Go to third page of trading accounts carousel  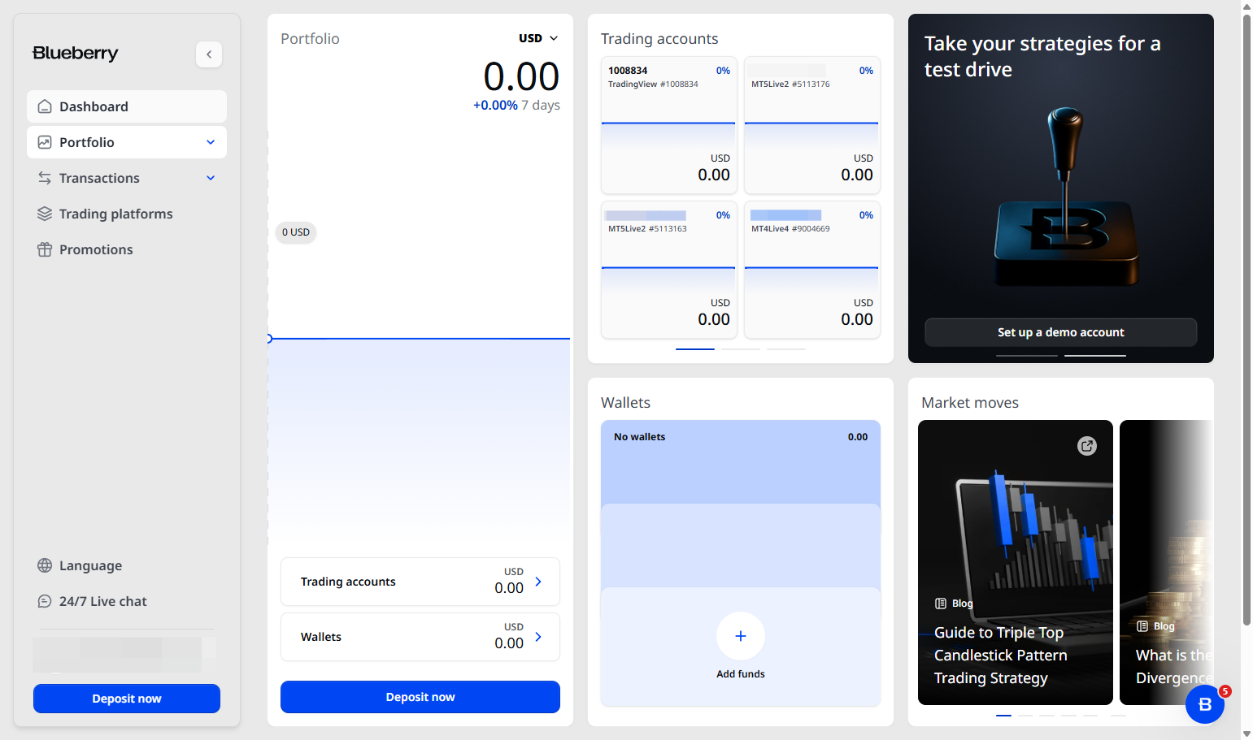point(786,349)
